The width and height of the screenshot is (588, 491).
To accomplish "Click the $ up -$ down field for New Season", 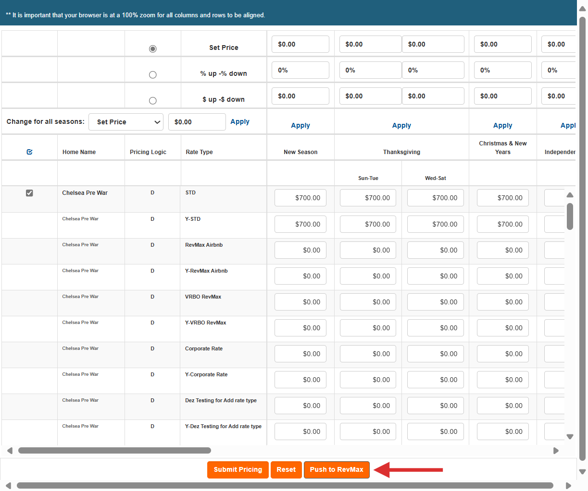I will click(300, 96).
